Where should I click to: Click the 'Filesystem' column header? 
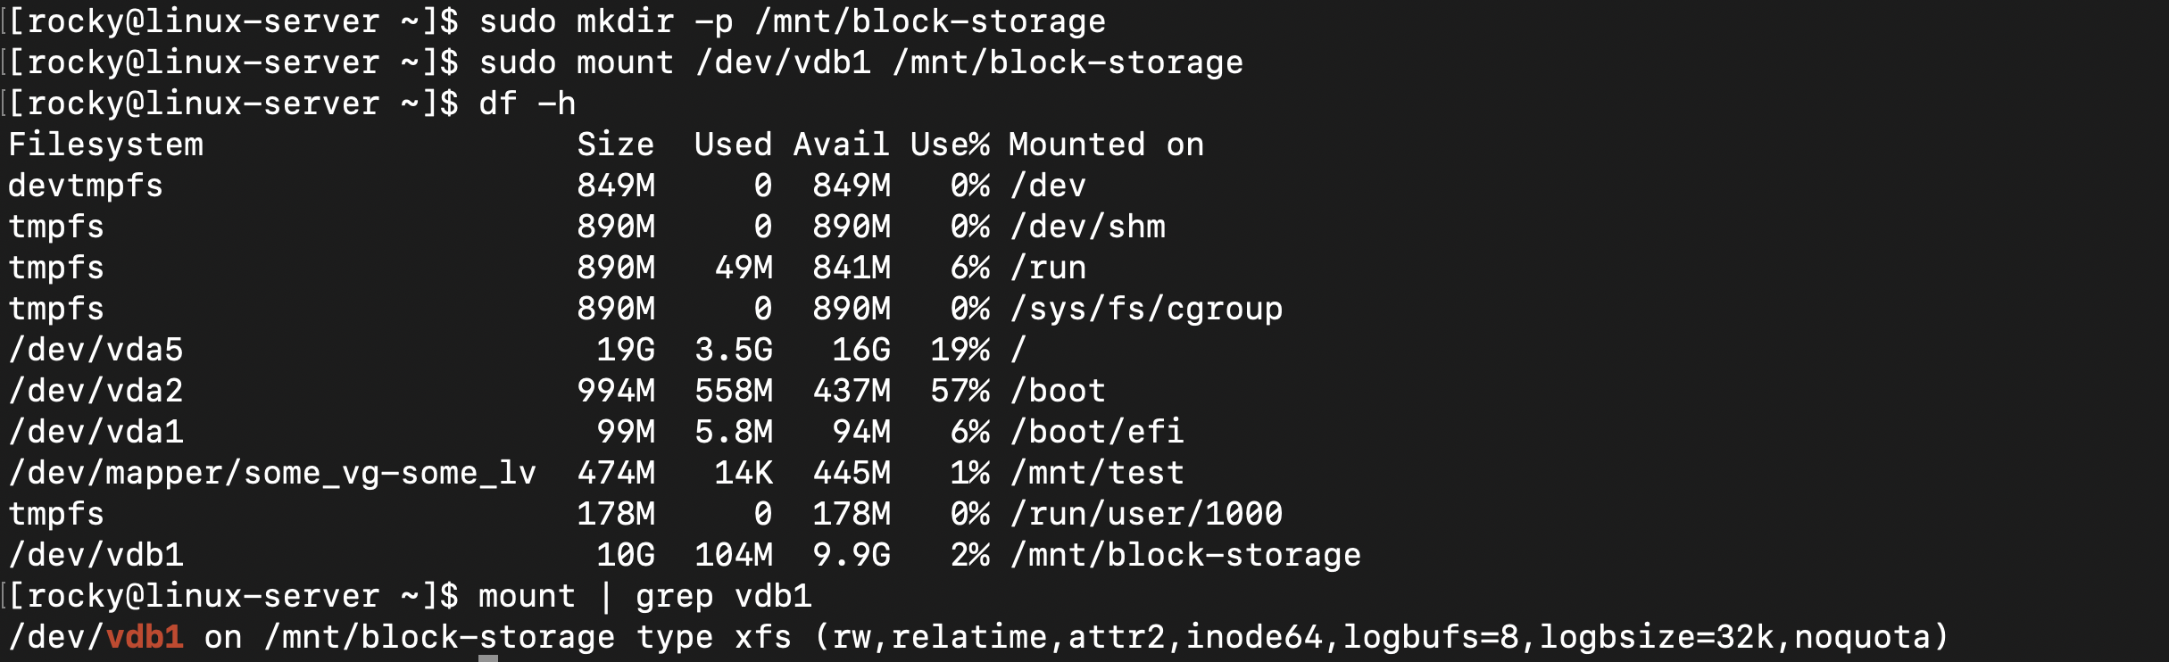coord(105,145)
